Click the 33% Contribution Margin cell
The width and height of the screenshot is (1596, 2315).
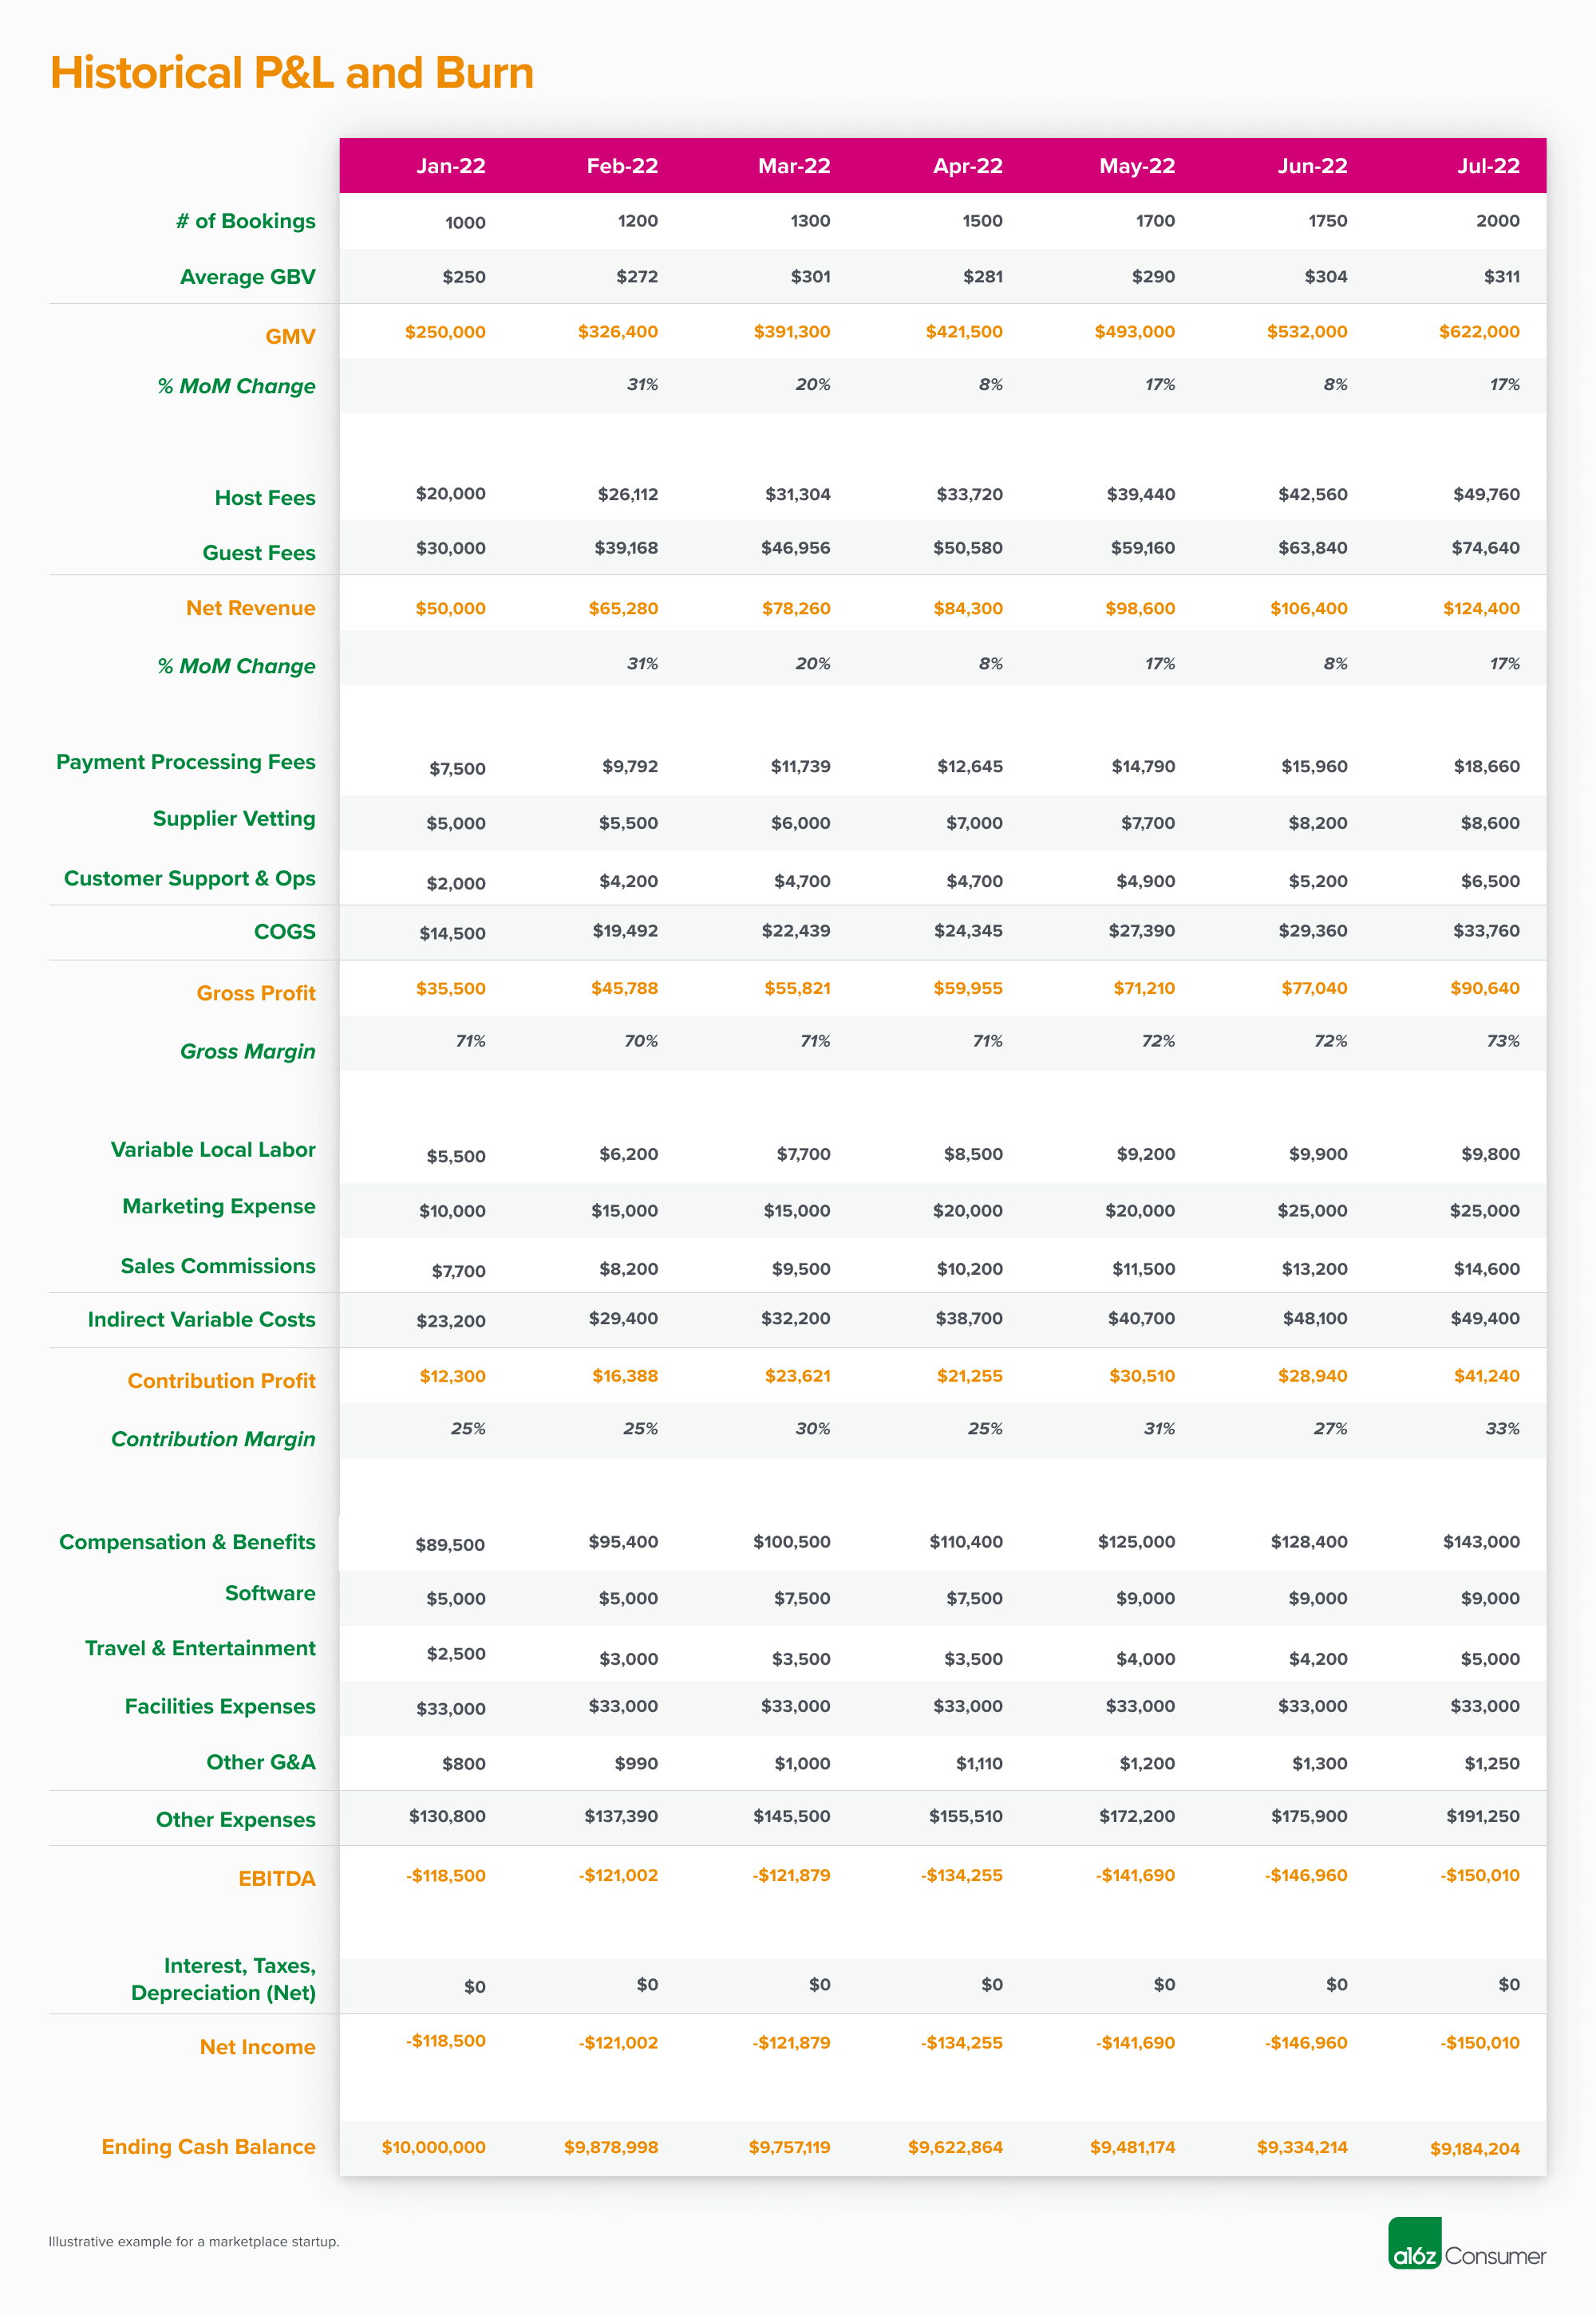[x=1503, y=1430]
